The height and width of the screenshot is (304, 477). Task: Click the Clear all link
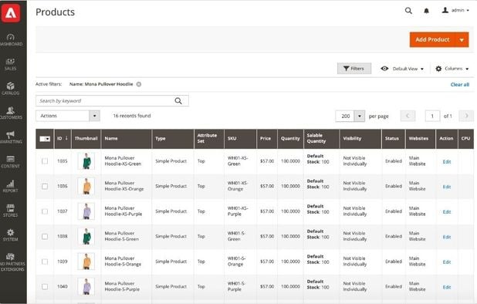point(460,85)
